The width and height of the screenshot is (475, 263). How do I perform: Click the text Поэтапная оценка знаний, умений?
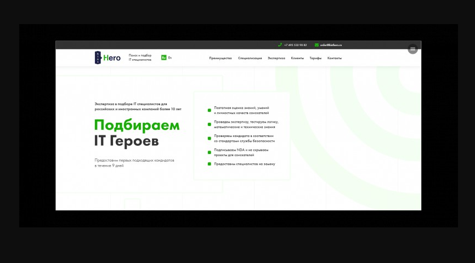coord(241,108)
